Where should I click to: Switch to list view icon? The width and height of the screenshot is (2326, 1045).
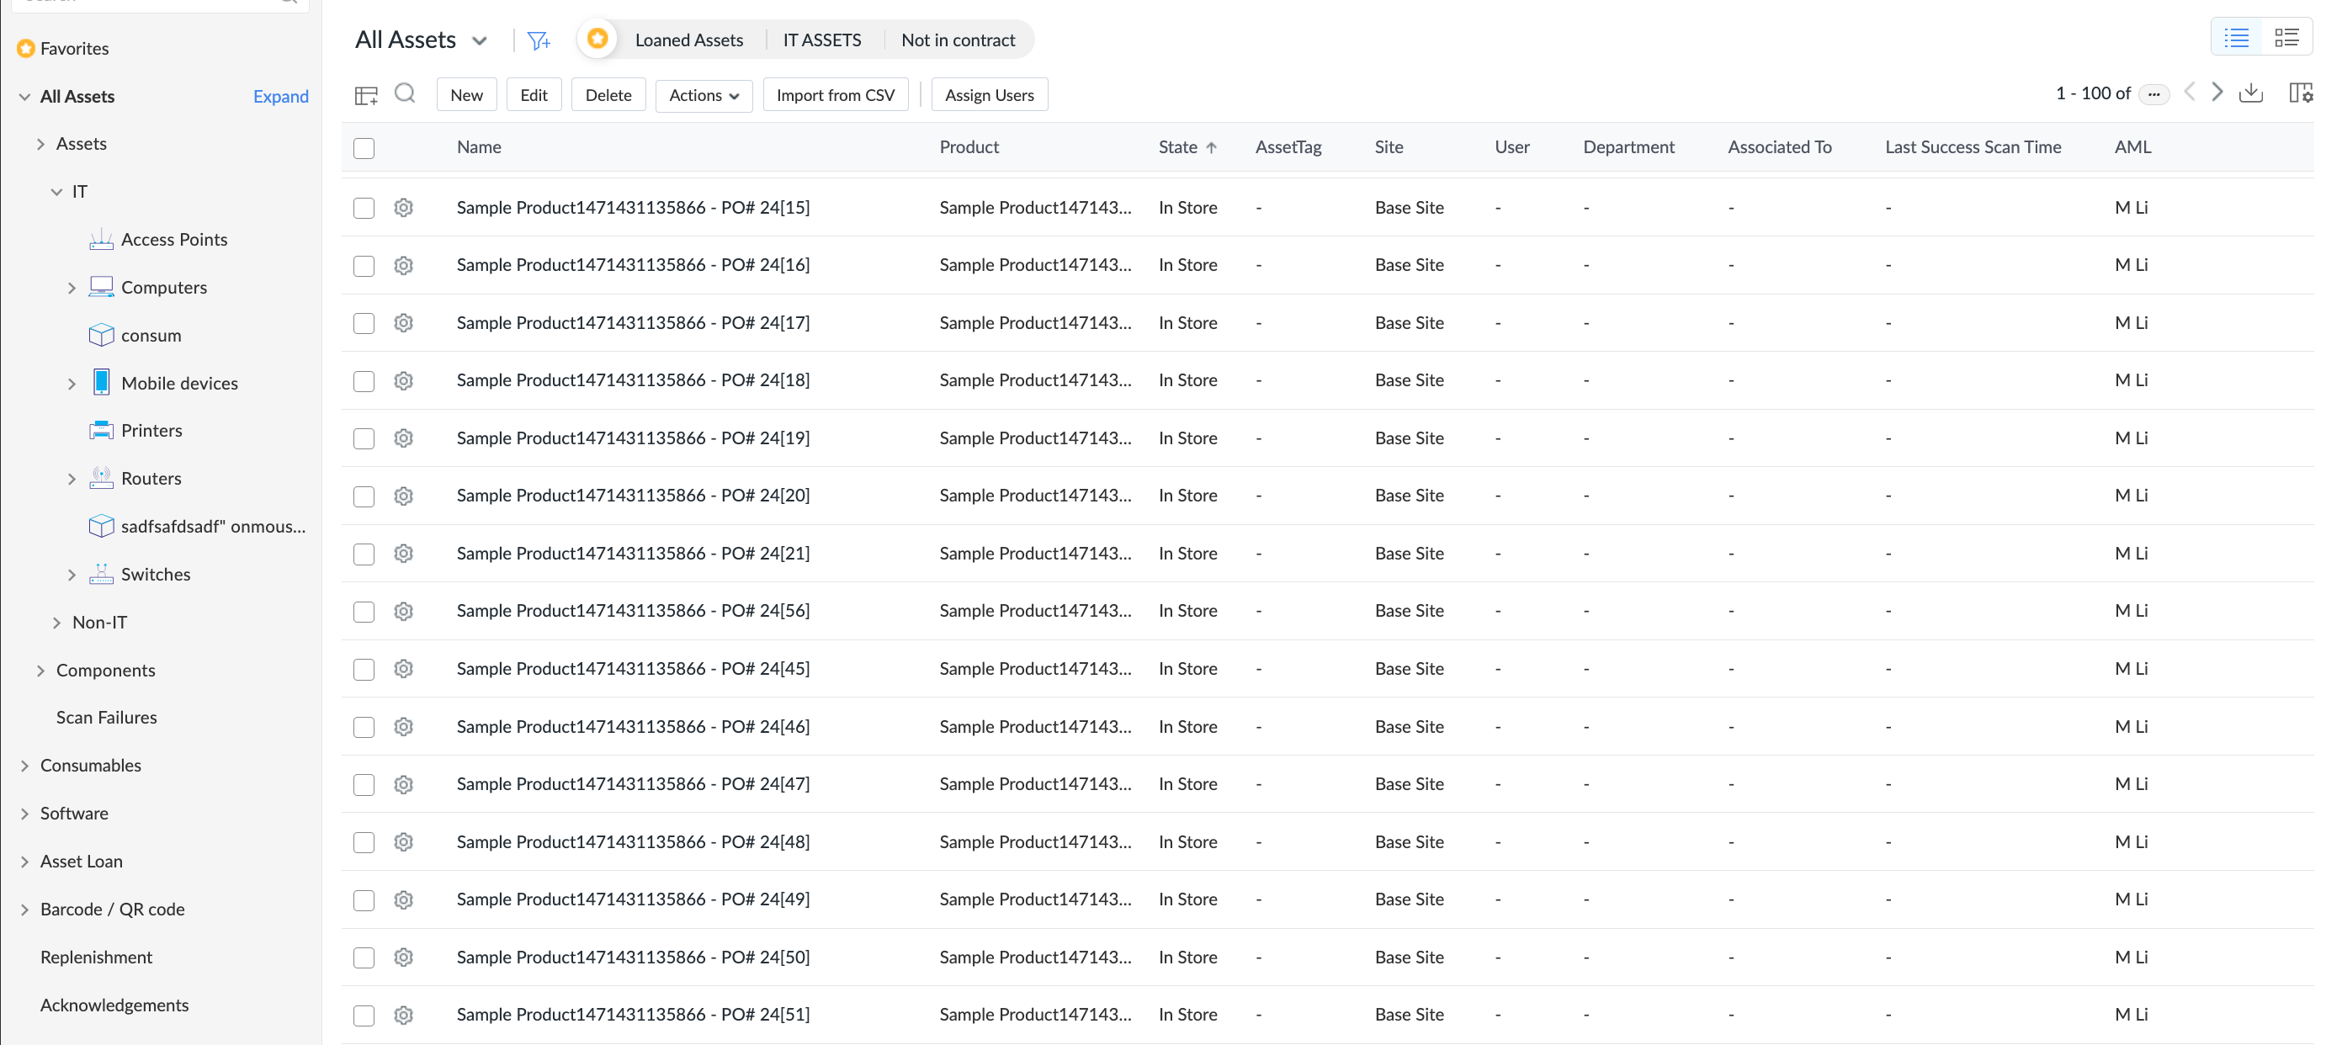tap(2236, 38)
